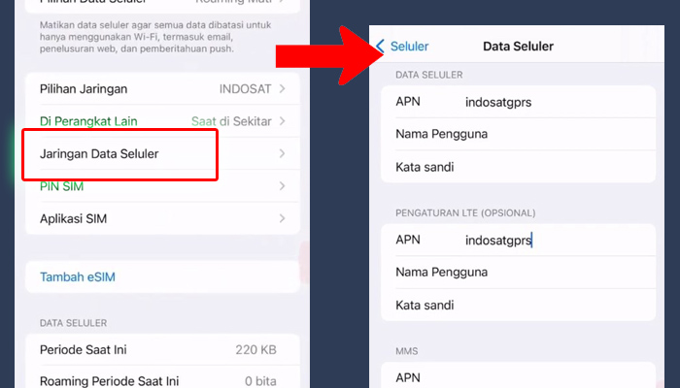
Task: Tap Kata sandi field under DATA SELULER
Action: [518, 167]
